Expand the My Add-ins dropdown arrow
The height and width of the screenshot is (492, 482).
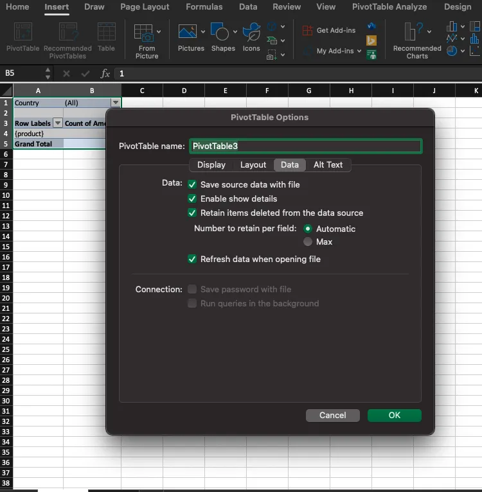point(359,51)
